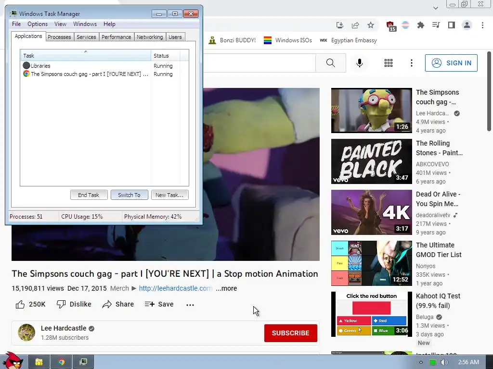Toggle the Chrome side panel icon
The height and width of the screenshot is (369, 493).
(x=452, y=25)
